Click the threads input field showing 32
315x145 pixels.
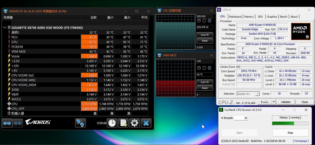pyautogui.click(x=241, y=118)
